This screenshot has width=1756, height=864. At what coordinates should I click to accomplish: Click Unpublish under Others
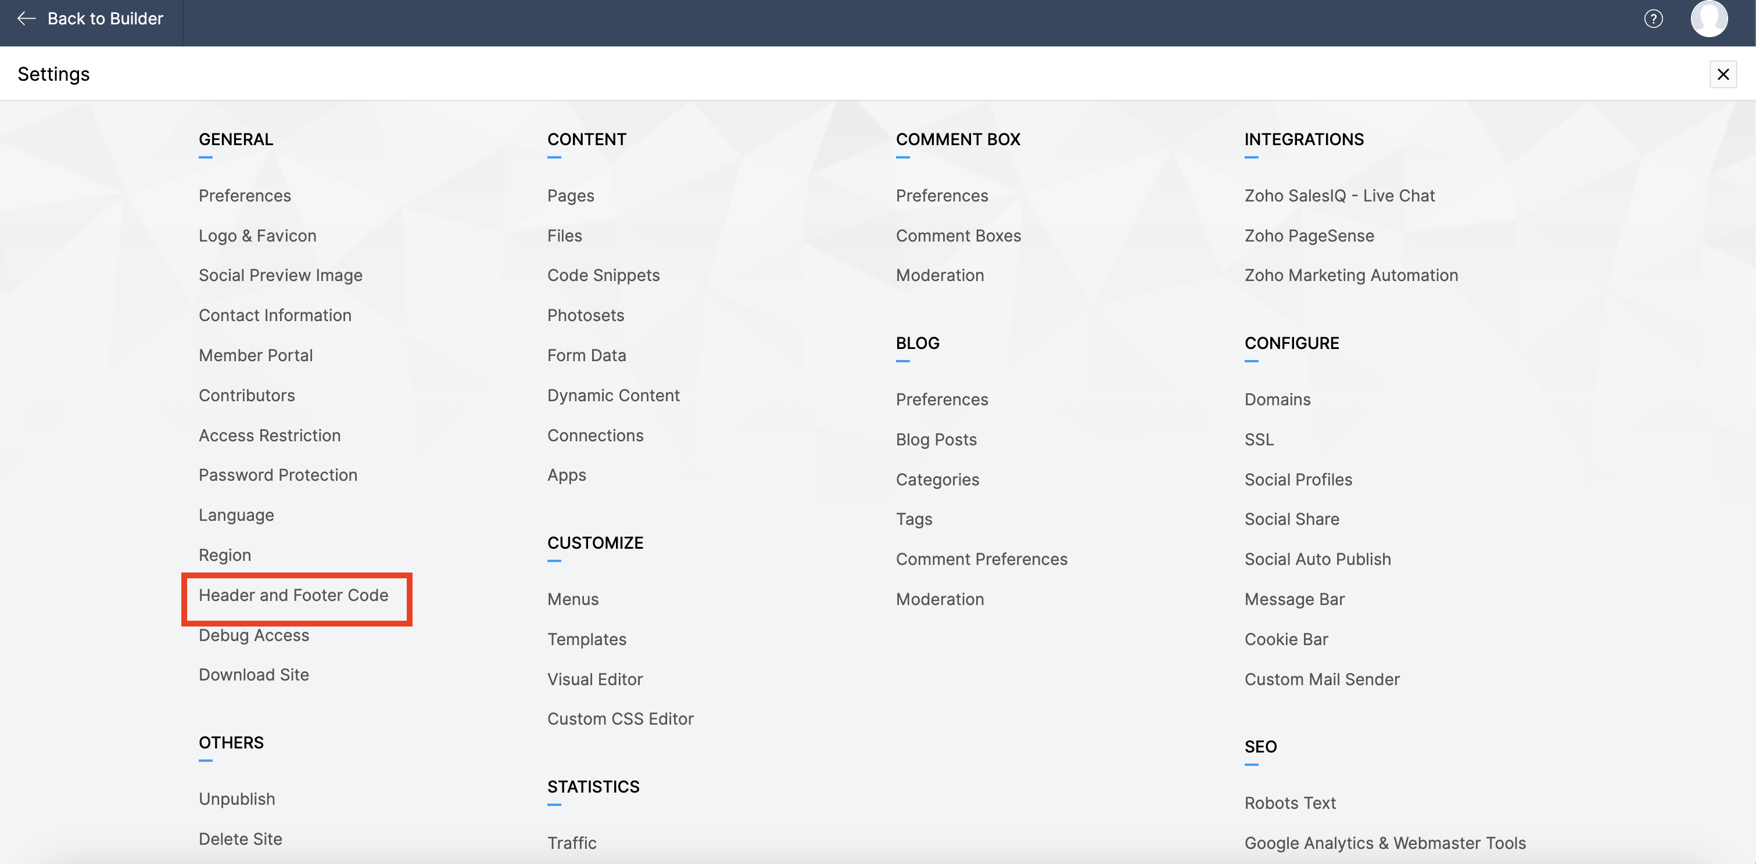coord(236,798)
